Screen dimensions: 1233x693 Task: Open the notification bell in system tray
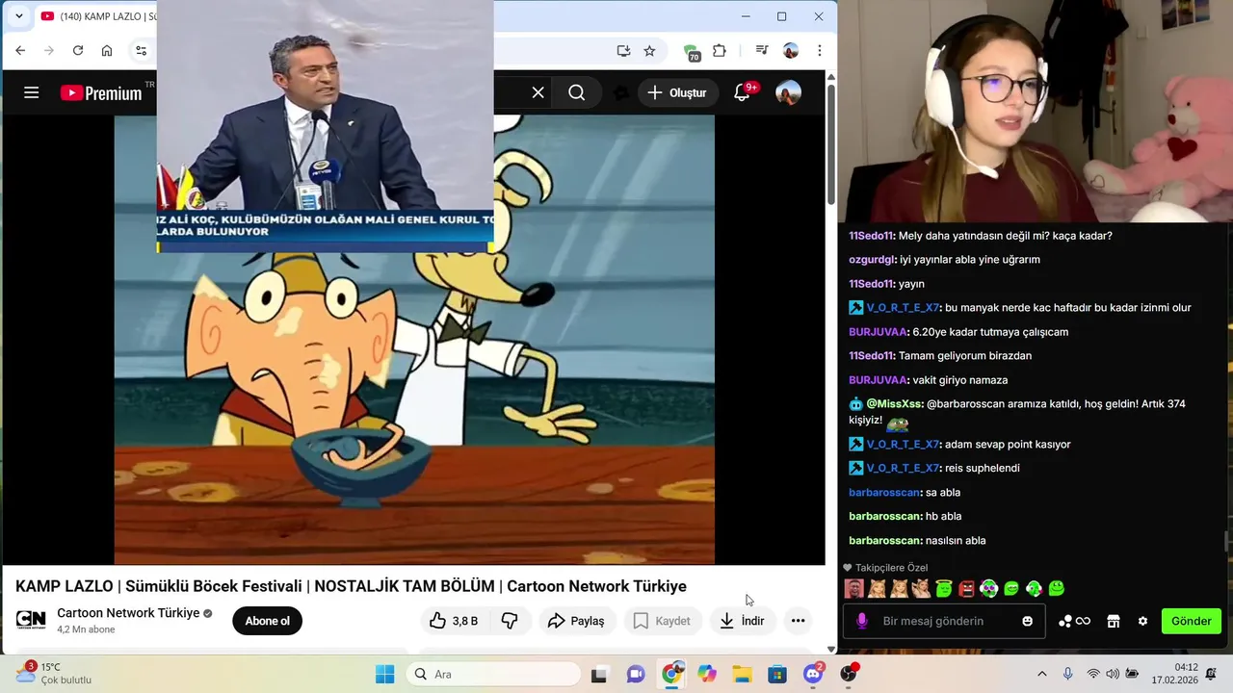[x=1213, y=674]
